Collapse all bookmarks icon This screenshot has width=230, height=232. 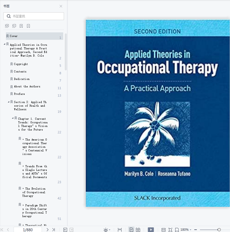click(x=14, y=26)
